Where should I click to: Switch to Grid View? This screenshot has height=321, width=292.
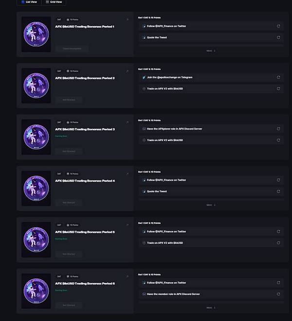(x=55, y=2)
